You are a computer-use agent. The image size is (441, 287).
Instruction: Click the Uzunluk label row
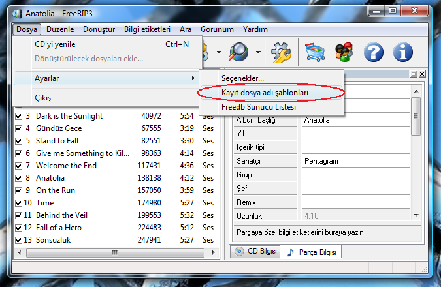(265, 216)
